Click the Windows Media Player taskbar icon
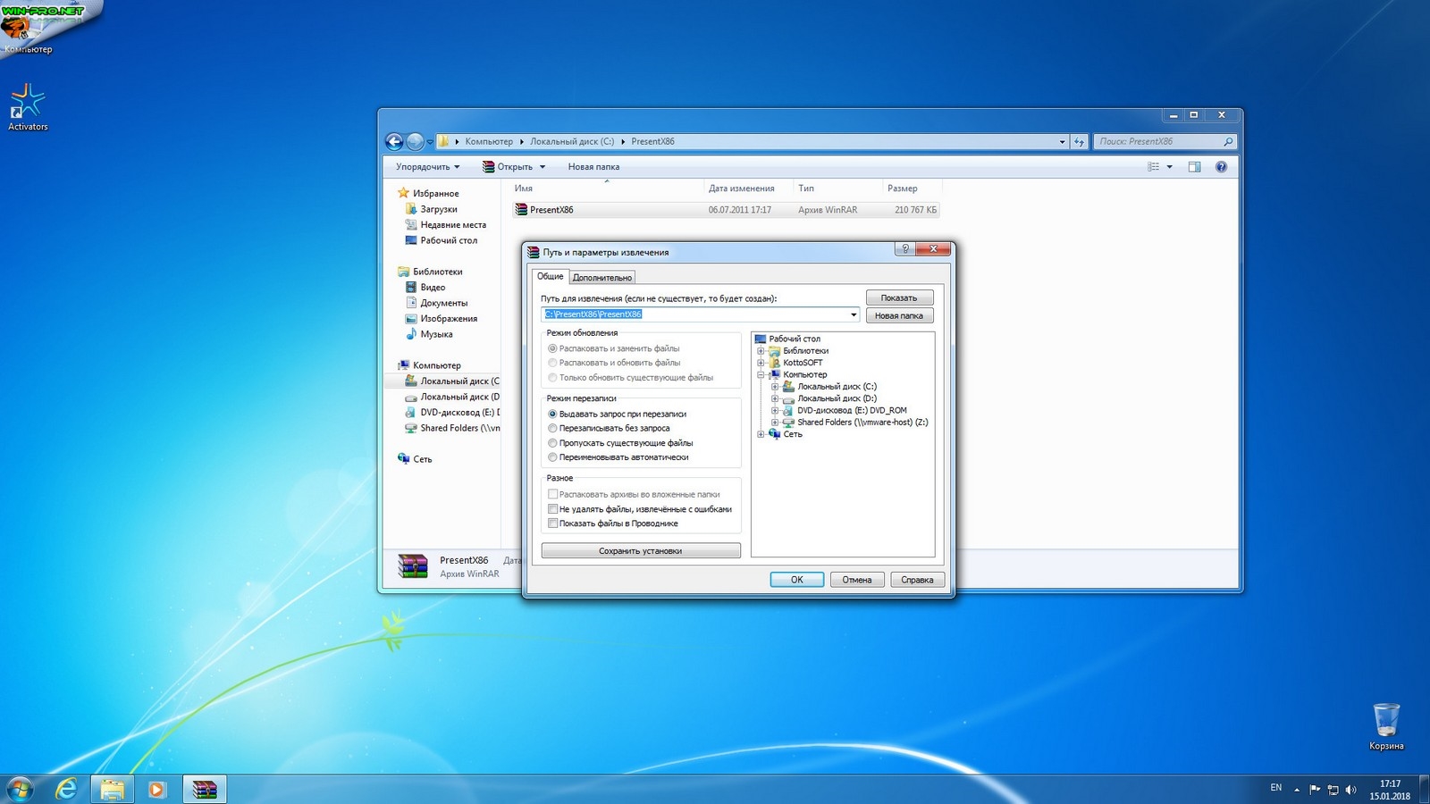1430x804 pixels. (x=156, y=789)
